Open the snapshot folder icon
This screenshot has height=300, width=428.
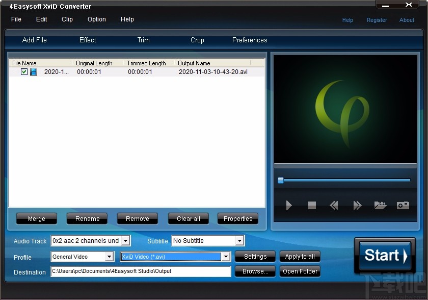(380, 205)
